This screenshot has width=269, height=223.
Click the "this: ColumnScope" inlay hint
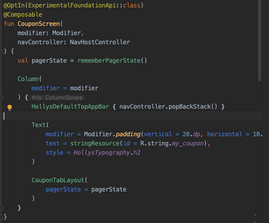pos(57,98)
